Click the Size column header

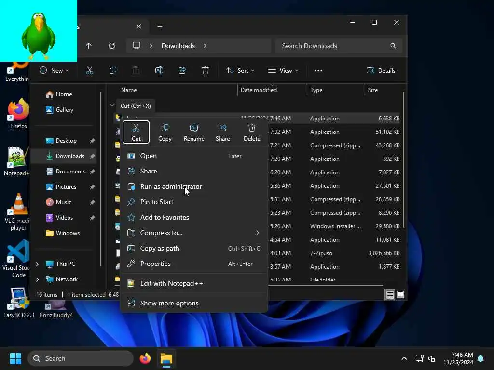384,90
